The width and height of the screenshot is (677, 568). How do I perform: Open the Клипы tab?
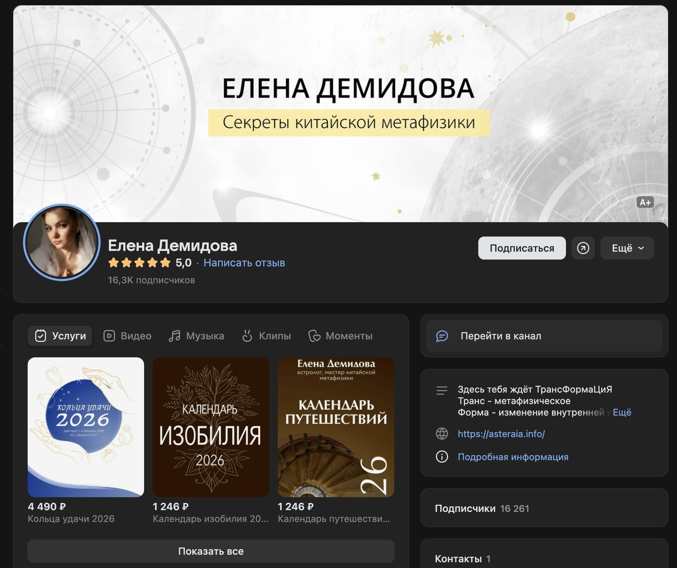click(266, 336)
